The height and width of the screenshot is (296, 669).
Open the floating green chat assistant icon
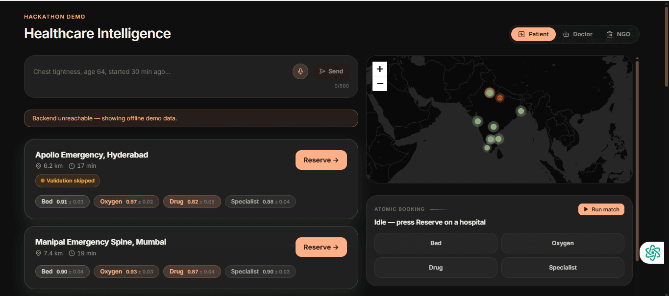point(653,252)
